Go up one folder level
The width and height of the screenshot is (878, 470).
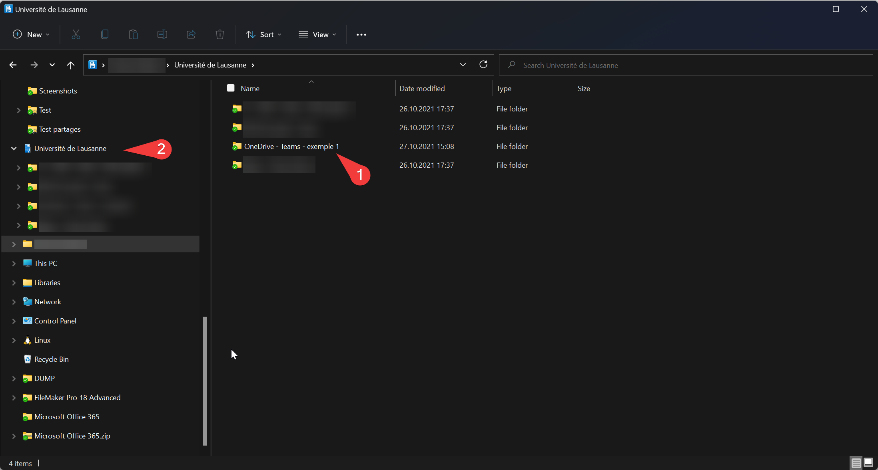coord(71,65)
